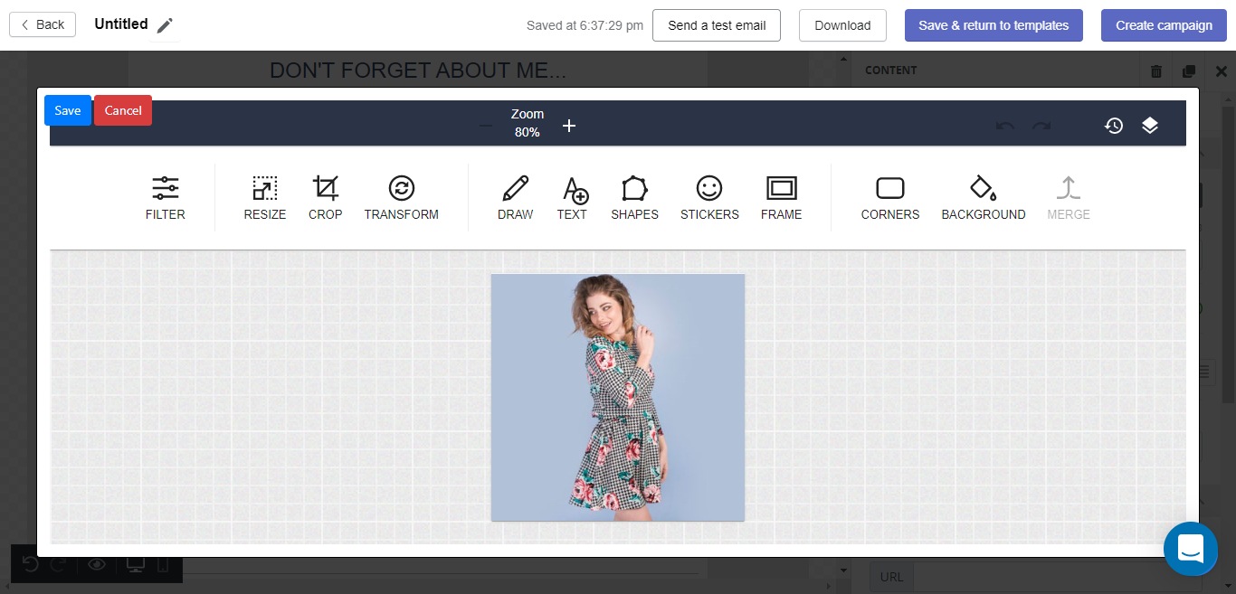Add text with the Text tool
This screenshot has width=1236, height=594.
pos(572,198)
